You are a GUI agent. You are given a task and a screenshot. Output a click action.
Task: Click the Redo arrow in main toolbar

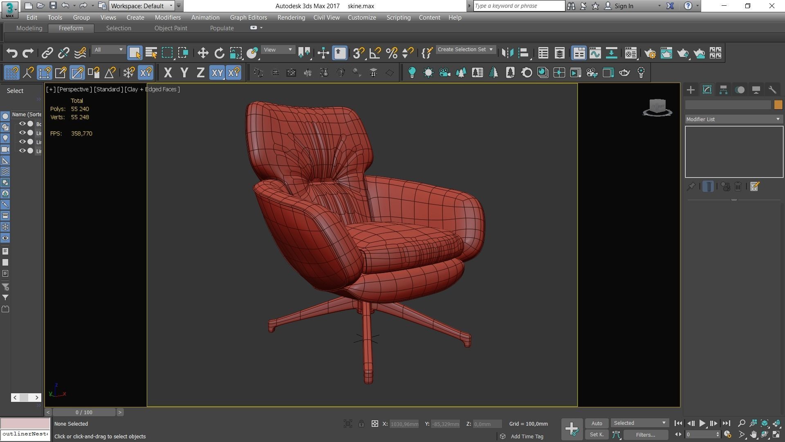pyautogui.click(x=28, y=53)
